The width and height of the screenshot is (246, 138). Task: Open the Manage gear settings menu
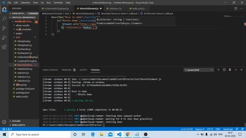tap(4, 122)
